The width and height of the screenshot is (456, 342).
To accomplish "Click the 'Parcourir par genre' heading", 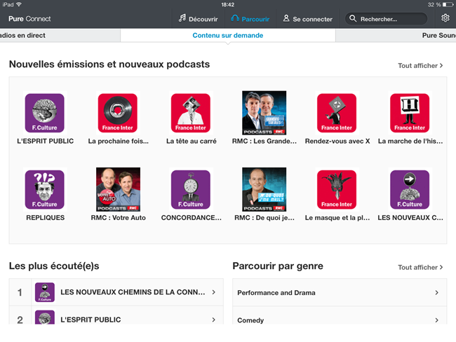I will pos(278,266).
